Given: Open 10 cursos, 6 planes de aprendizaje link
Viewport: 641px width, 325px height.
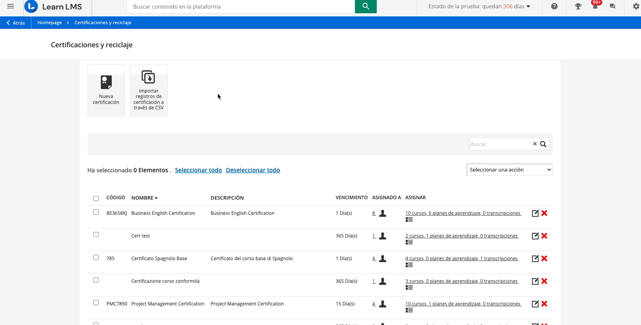Looking at the screenshot, I should pyautogui.click(x=463, y=213).
